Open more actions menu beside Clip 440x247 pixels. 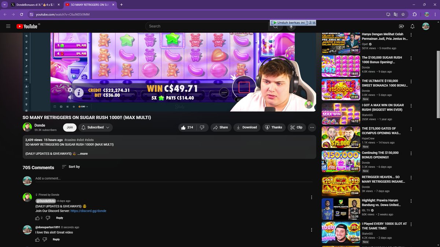click(312, 127)
